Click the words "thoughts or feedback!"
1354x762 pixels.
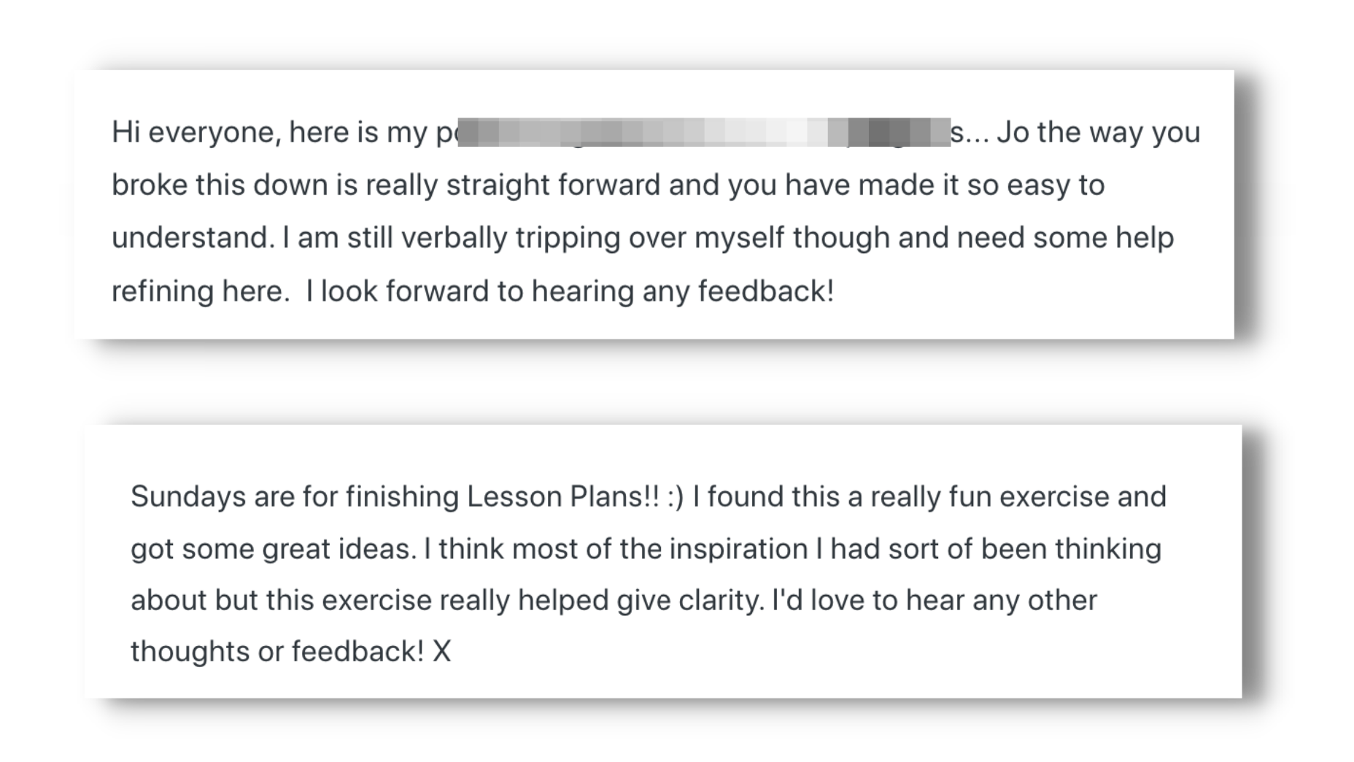(x=277, y=651)
